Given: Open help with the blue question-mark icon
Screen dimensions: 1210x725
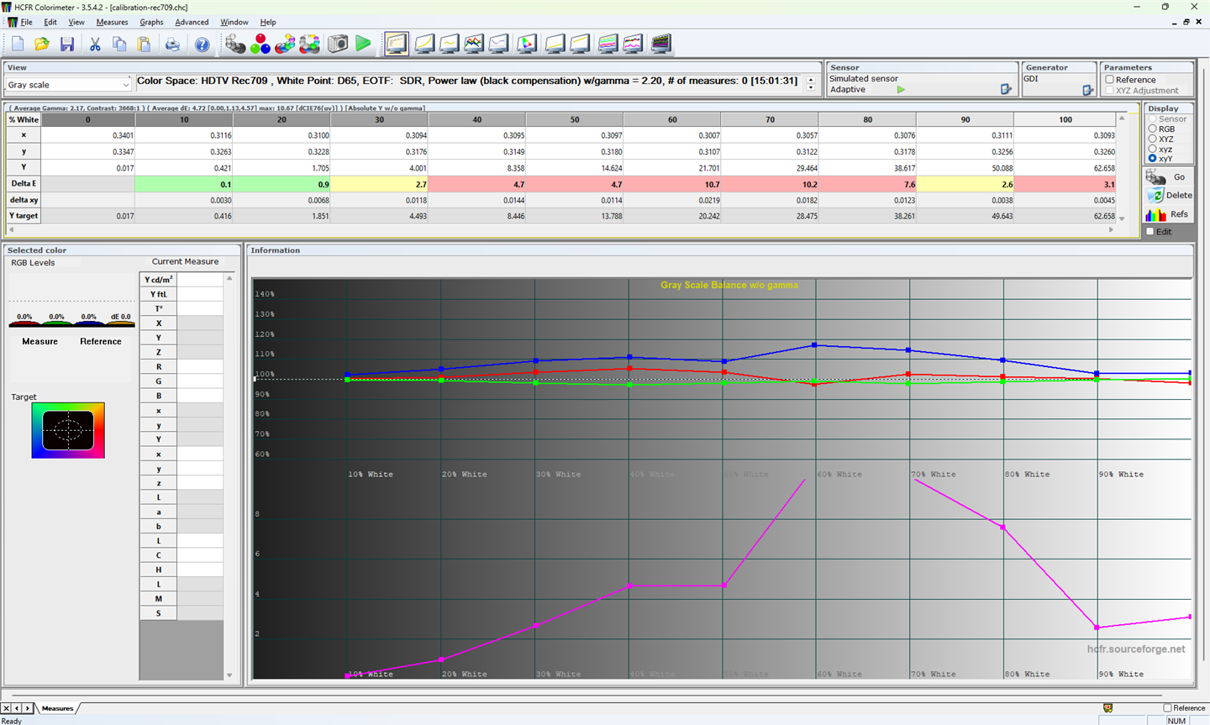Looking at the screenshot, I should click(202, 44).
